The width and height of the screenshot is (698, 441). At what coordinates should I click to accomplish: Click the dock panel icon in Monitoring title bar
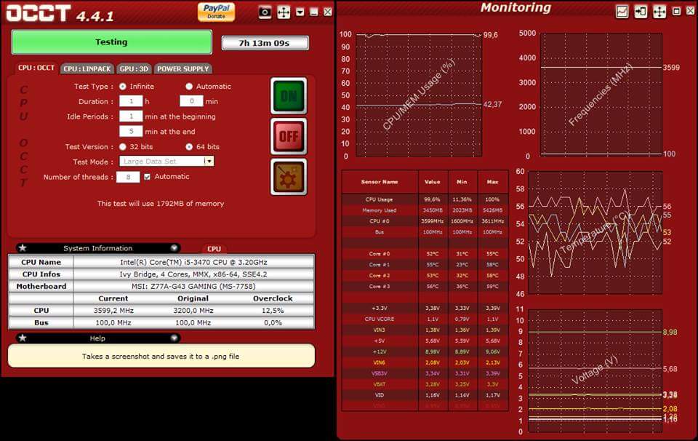pyautogui.click(x=641, y=12)
